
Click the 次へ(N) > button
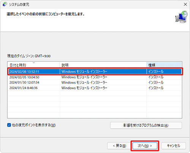(145, 146)
